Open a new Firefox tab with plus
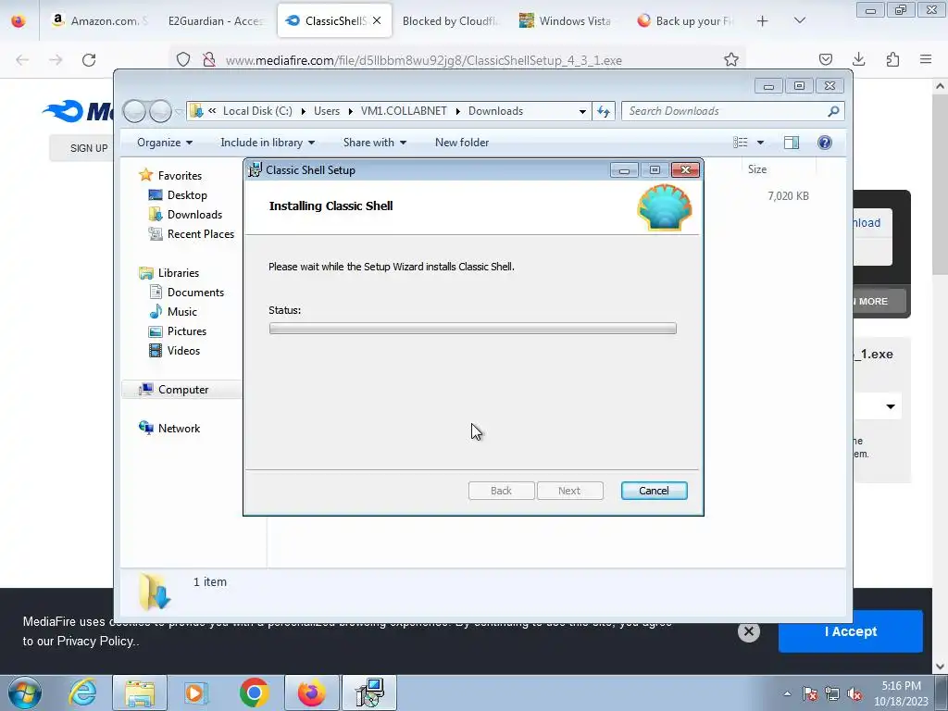Viewport: 948px width, 711px height. (763, 21)
